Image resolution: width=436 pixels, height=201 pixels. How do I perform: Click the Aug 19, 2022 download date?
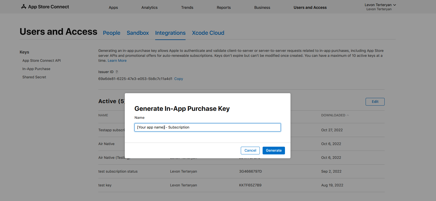tap(332, 185)
